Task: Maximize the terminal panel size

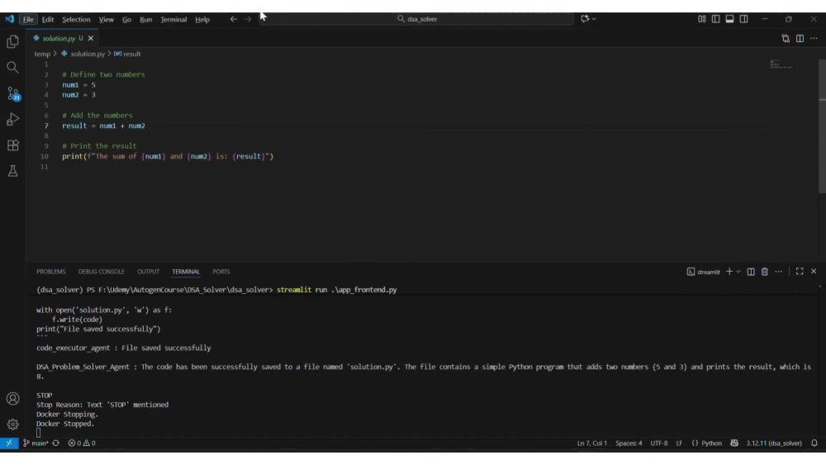Action: click(x=800, y=272)
